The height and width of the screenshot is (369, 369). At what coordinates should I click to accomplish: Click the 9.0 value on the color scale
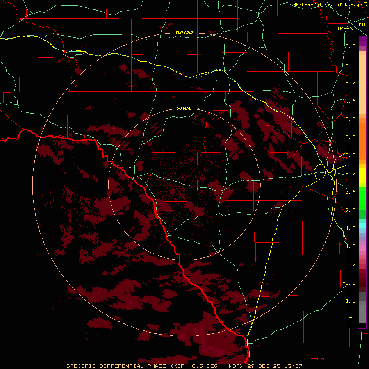[351, 64]
